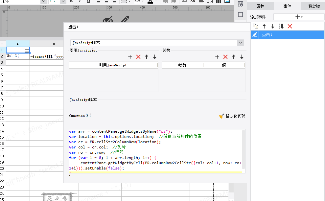Click the square frame icon in sidebar
The height and width of the screenshot is (201, 325).
tap(241, 14)
